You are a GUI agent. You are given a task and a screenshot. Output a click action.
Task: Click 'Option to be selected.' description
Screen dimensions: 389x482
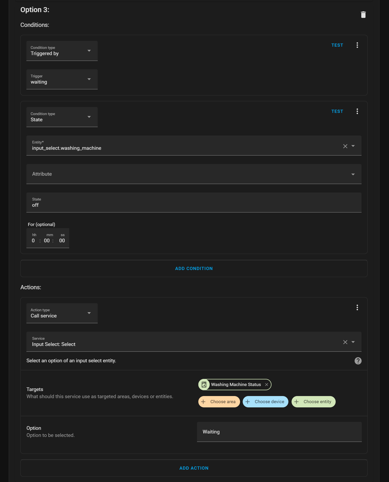(50, 435)
